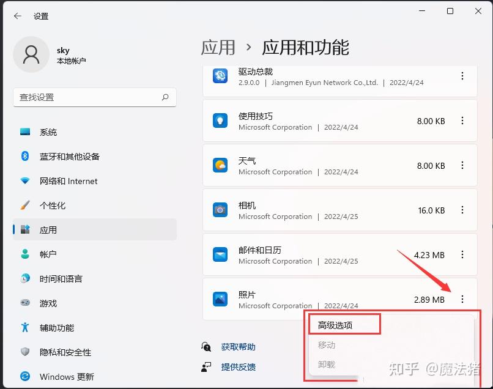This screenshot has width=493, height=389.
Task: Open more options for 照片
Action: 462,299
